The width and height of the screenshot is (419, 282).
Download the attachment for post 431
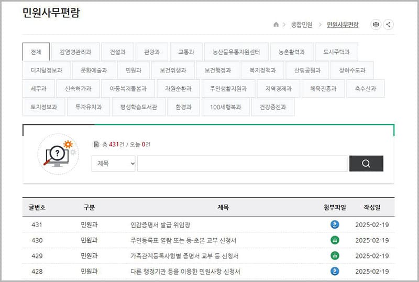click(335, 225)
